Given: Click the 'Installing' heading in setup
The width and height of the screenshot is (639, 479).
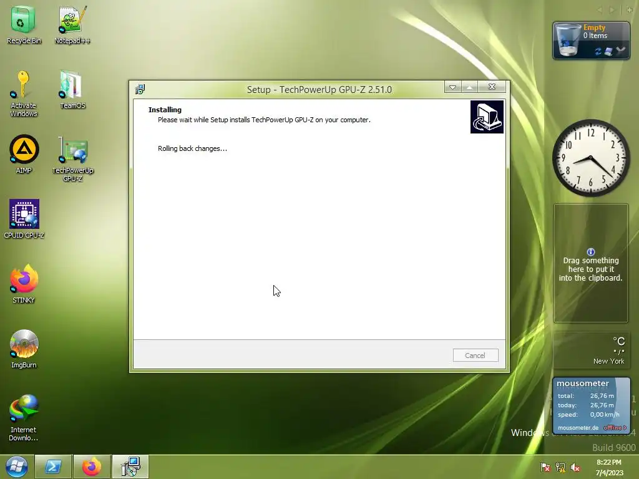Looking at the screenshot, I should [165, 110].
